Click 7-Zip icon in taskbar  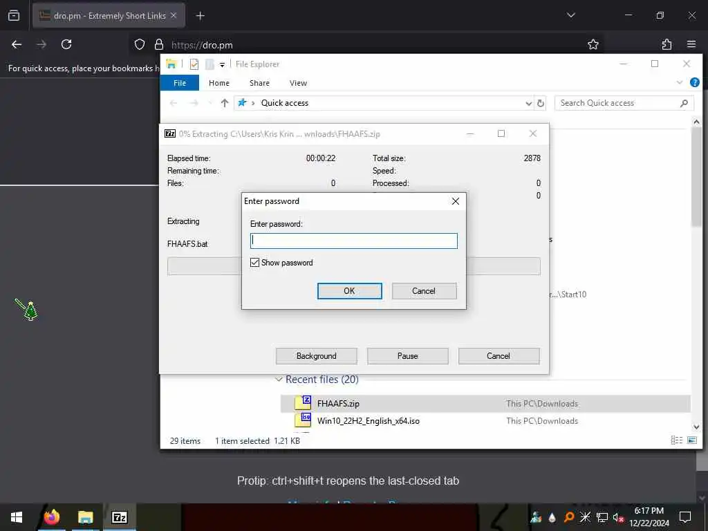(x=119, y=517)
